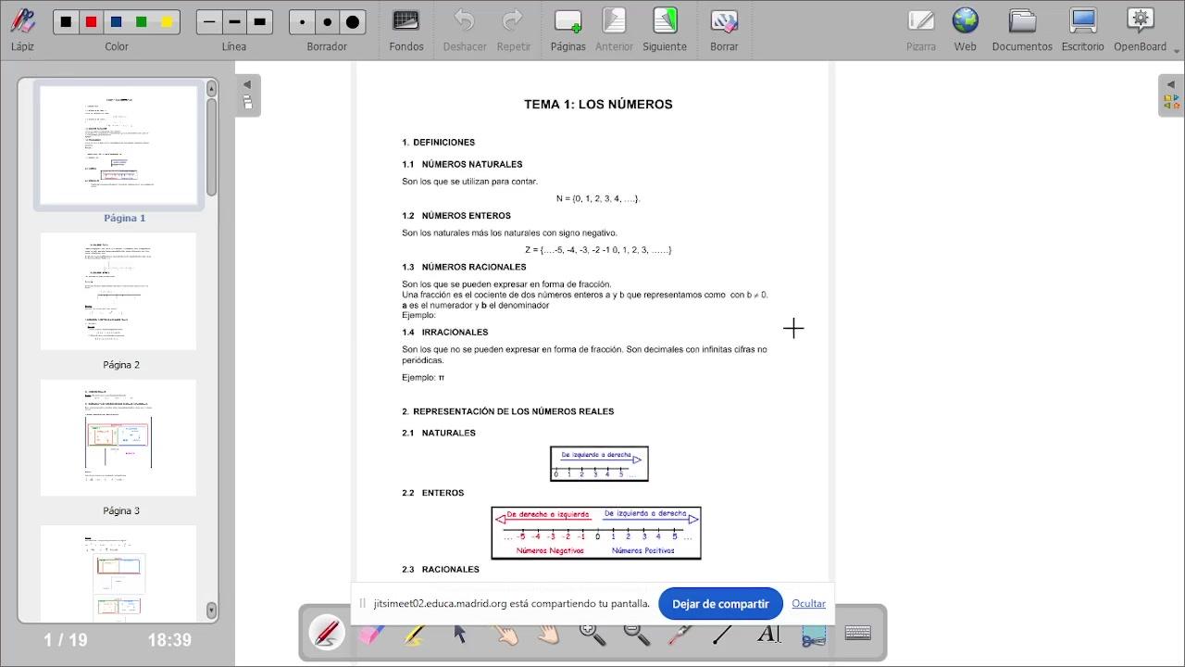1185x667 pixels.
Task: Open the OpenBoard menu
Action: 1141,30
